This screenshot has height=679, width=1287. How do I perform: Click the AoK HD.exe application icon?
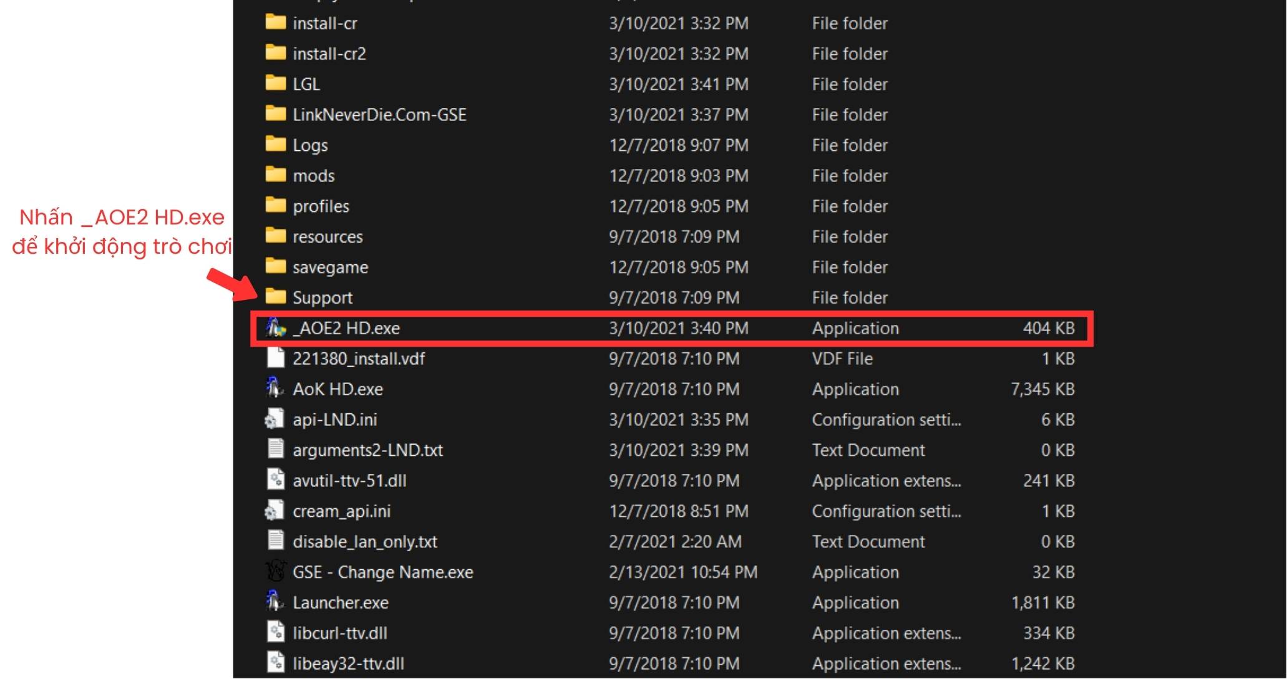(x=275, y=388)
